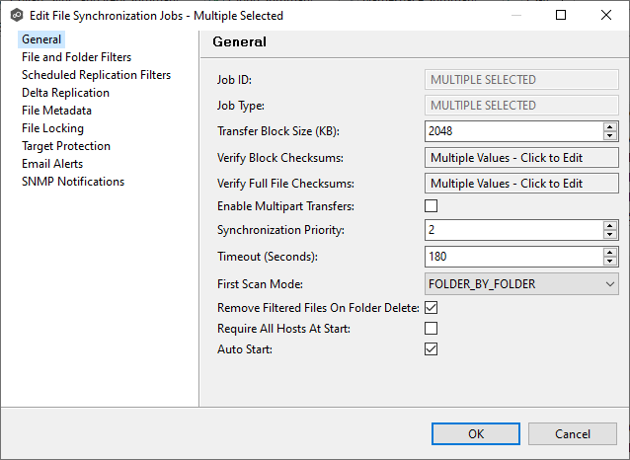
Task: Open File and Folder Filters page
Action: pos(76,57)
